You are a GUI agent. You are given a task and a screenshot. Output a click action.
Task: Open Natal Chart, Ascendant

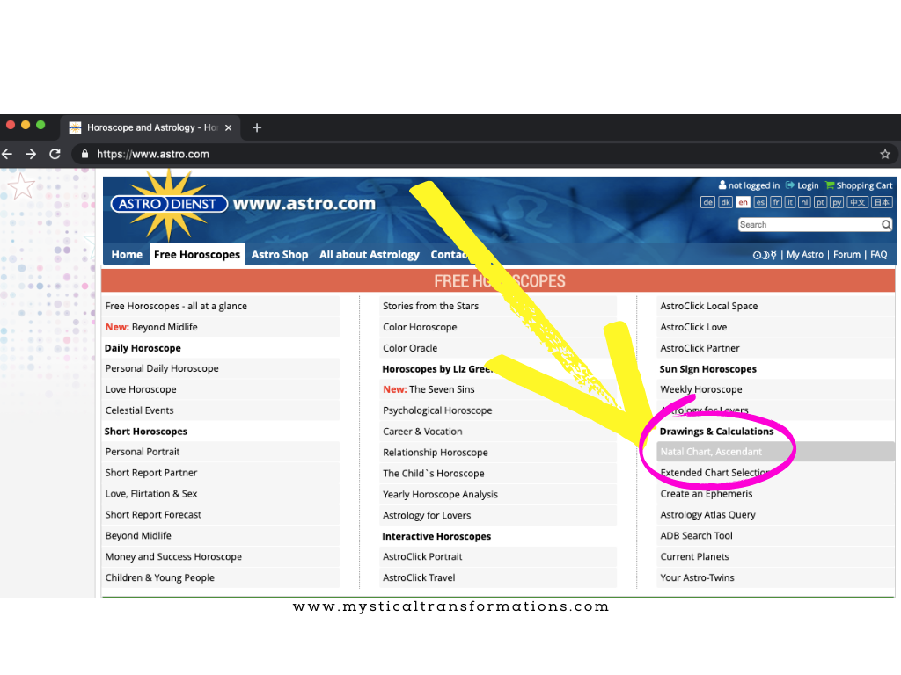(x=776, y=452)
